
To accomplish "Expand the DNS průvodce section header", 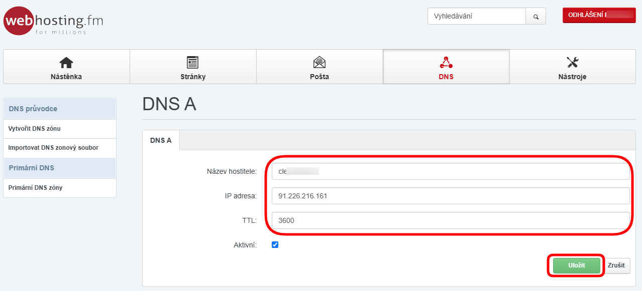I will tap(60, 109).
